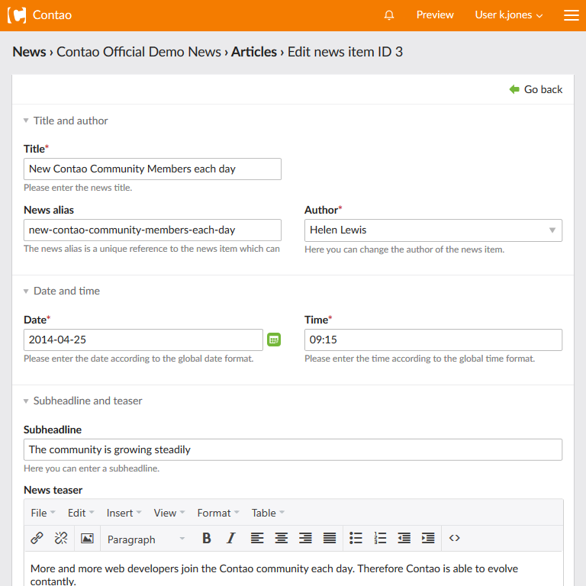
Task: Click the Preview link in header
Action: 435,15
